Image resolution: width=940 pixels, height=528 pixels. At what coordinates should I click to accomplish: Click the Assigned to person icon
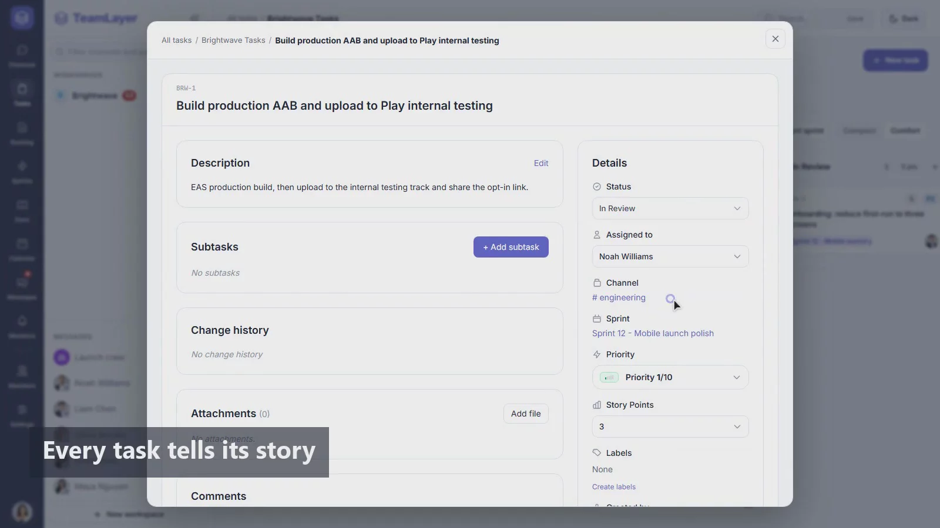tap(597, 235)
